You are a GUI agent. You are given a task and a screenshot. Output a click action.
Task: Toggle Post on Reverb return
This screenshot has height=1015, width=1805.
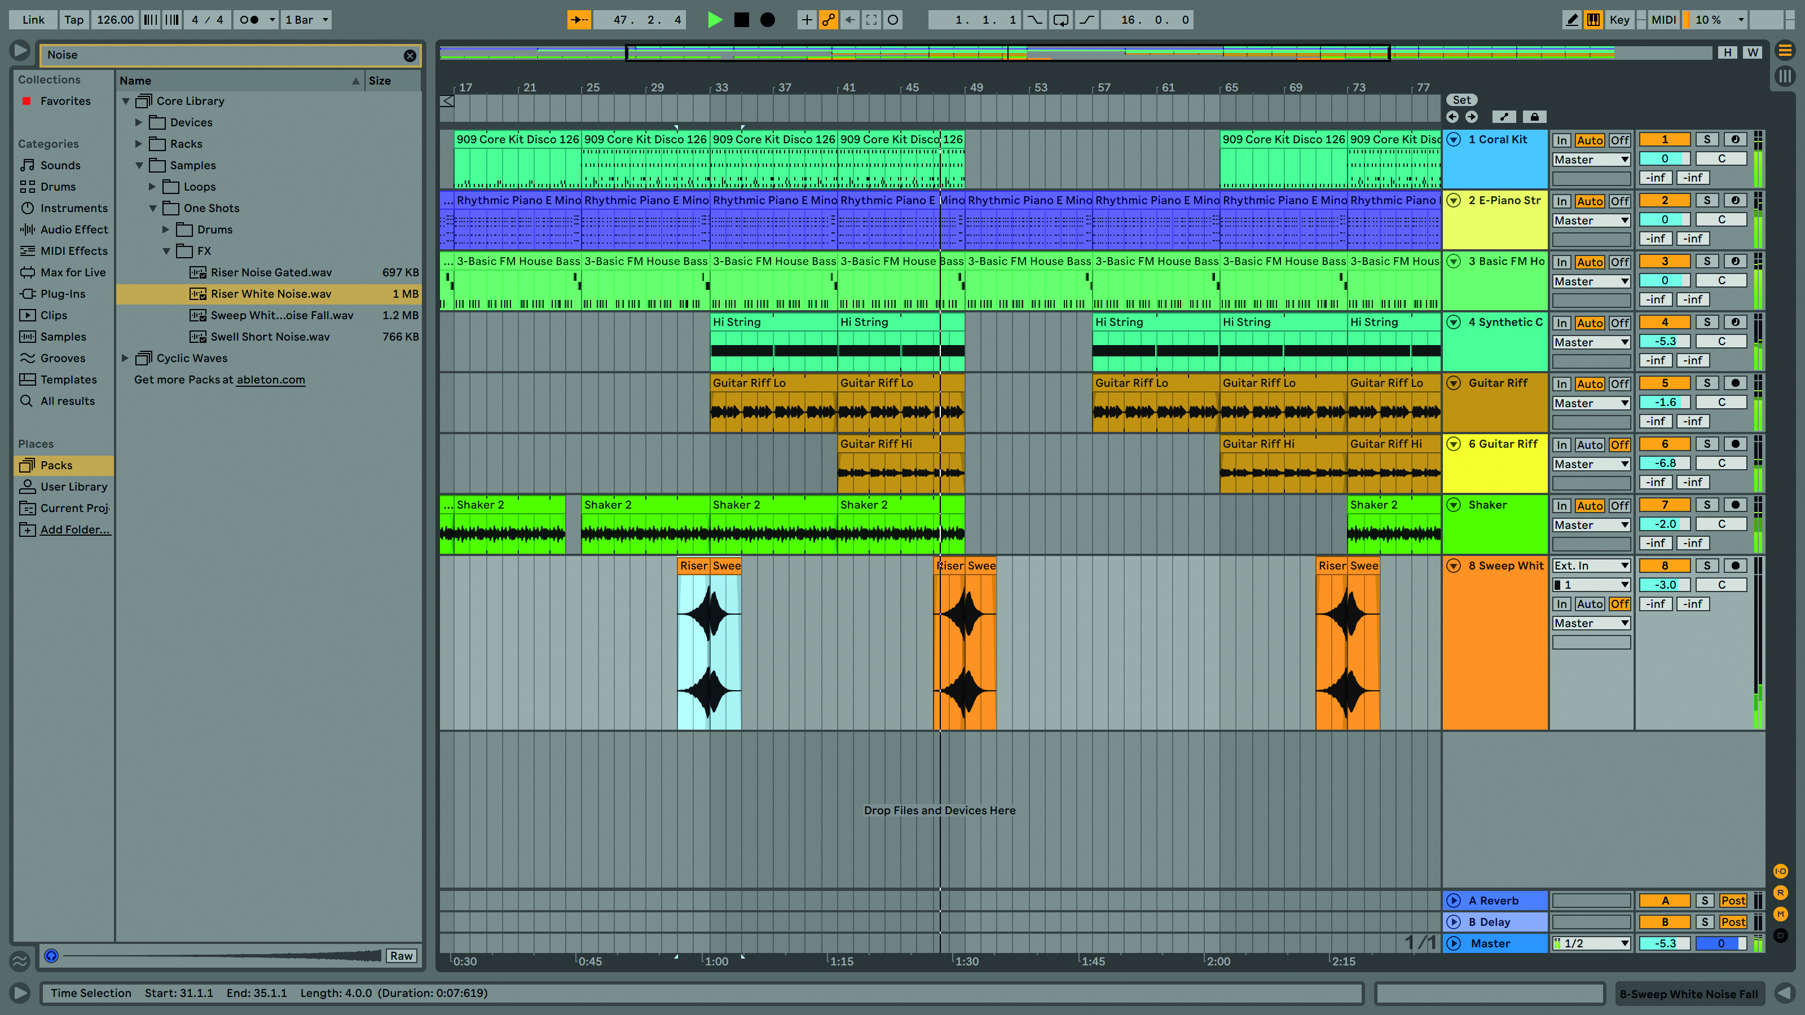pos(1733,901)
